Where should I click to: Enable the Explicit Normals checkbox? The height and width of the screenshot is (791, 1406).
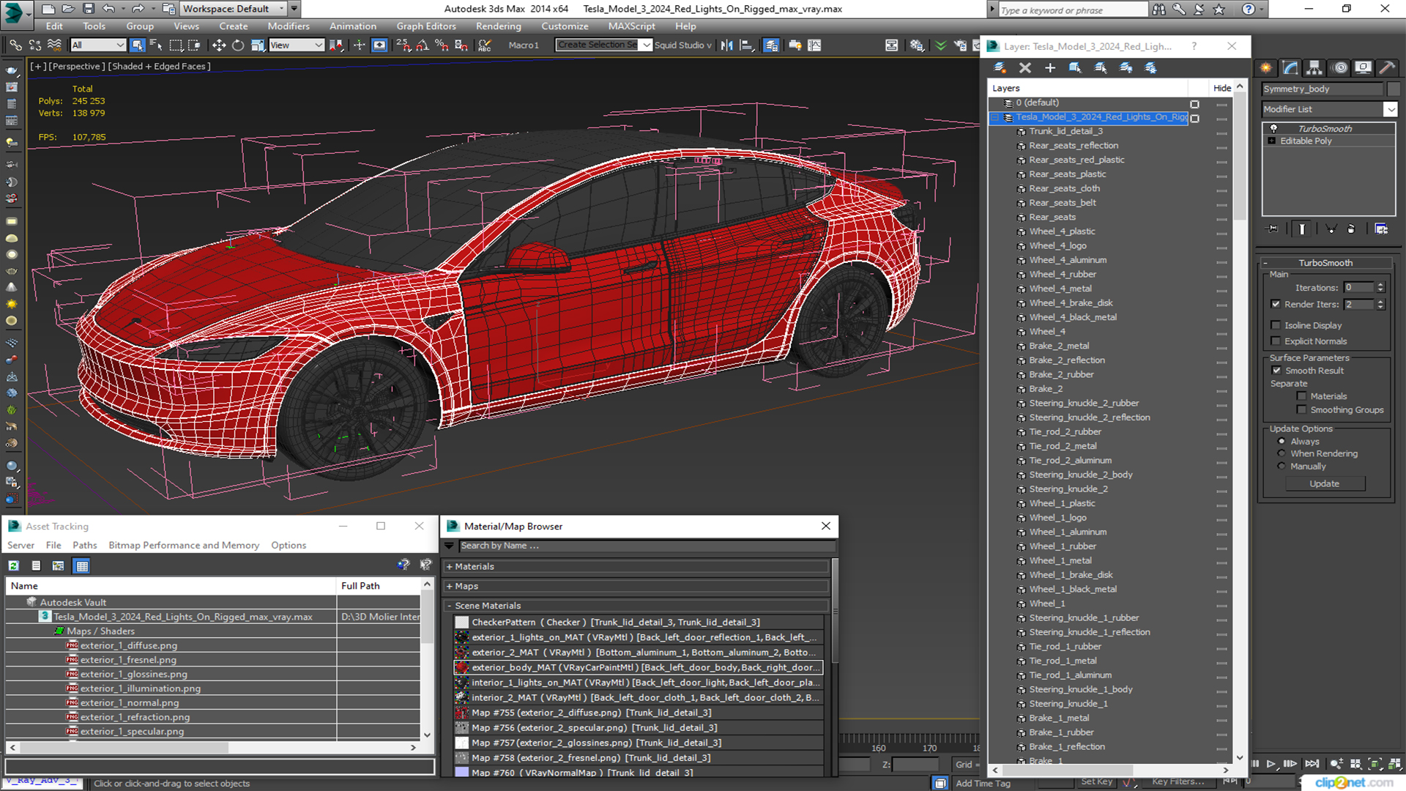point(1276,341)
